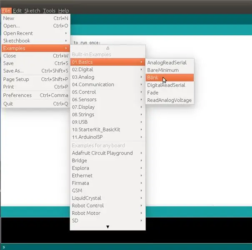Open the Sketch menu
The width and height of the screenshot is (252, 250).
coord(32,11)
